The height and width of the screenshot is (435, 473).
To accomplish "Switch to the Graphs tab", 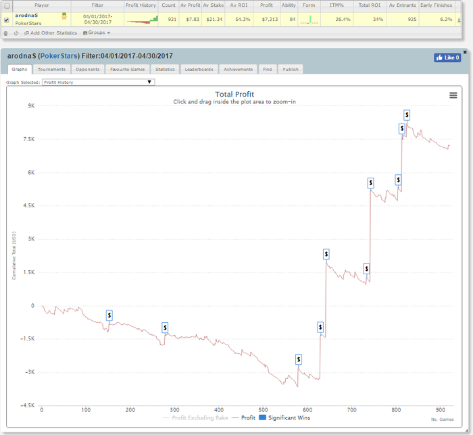I will coord(20,70).
